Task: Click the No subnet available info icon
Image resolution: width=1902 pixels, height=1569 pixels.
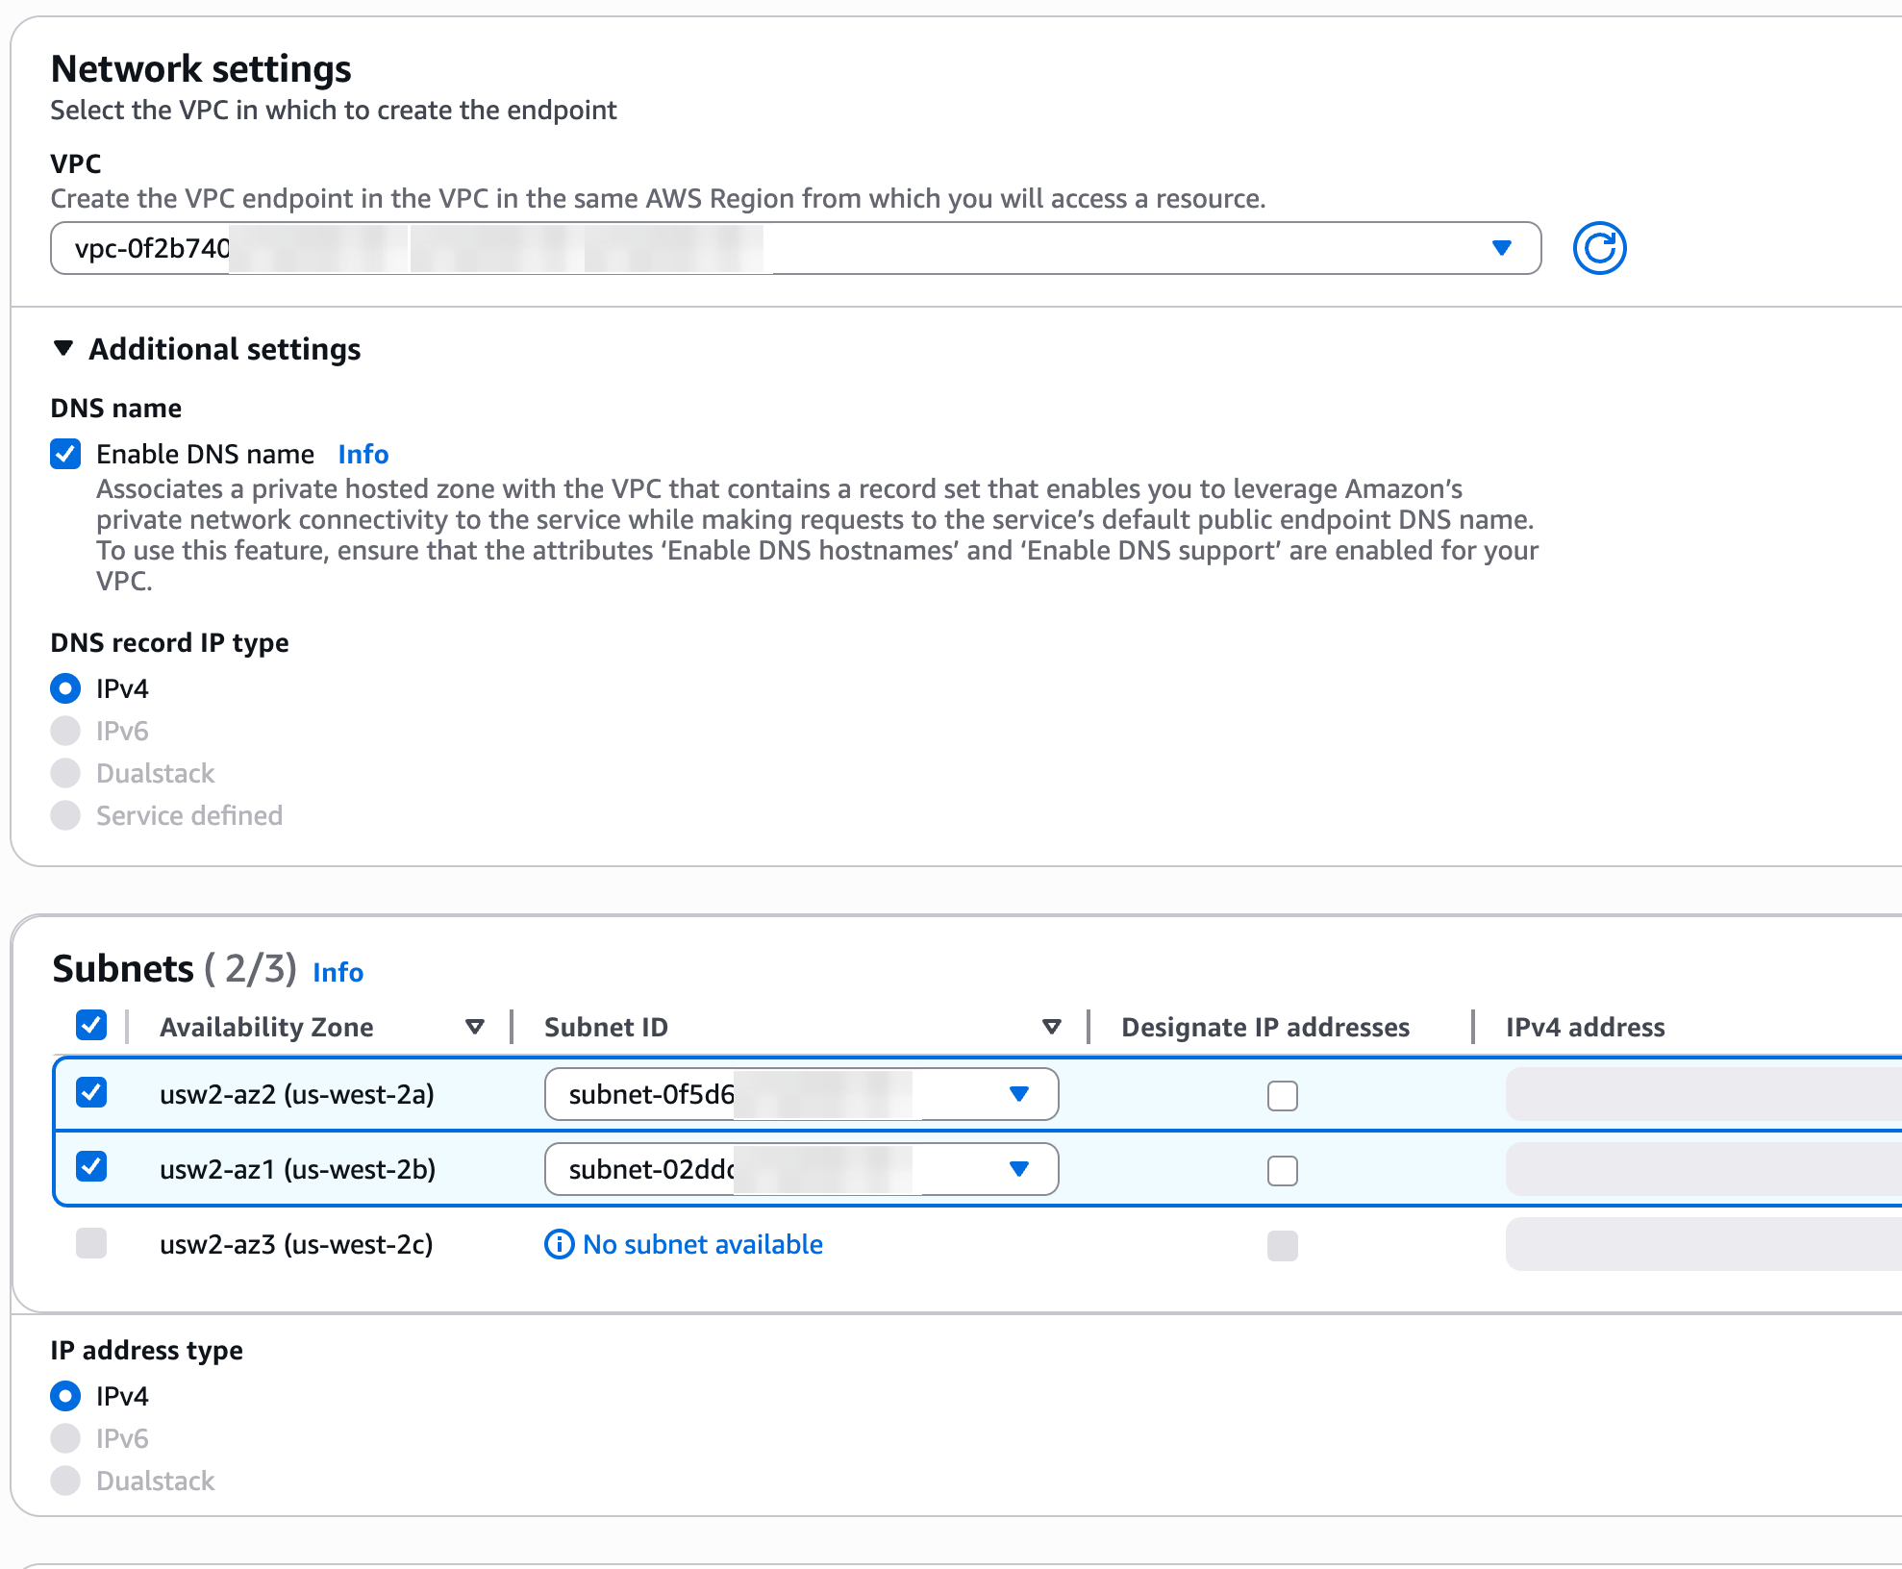Action: (559, 1244)
